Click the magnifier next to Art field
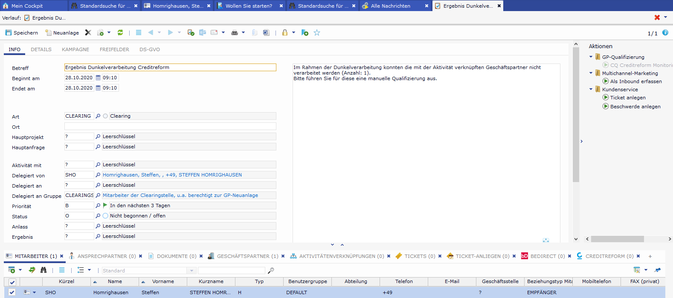This screenshot has height=298, width=673. 98,116
